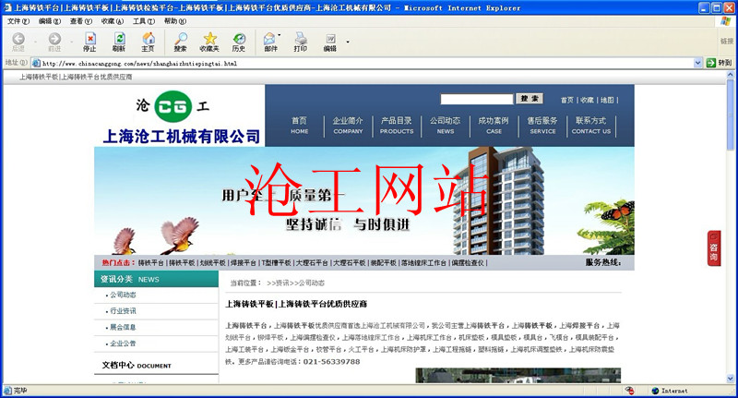Open the 文件(F) File menu
Screen dimensions: 738x398
tap(18, 20)
